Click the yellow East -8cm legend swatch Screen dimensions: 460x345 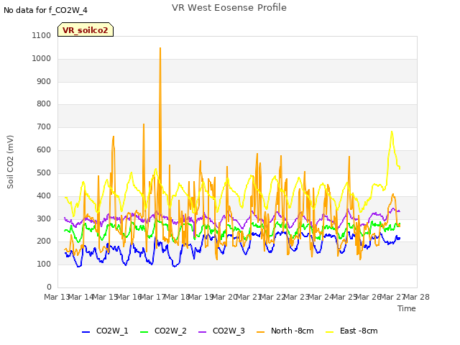330,332
